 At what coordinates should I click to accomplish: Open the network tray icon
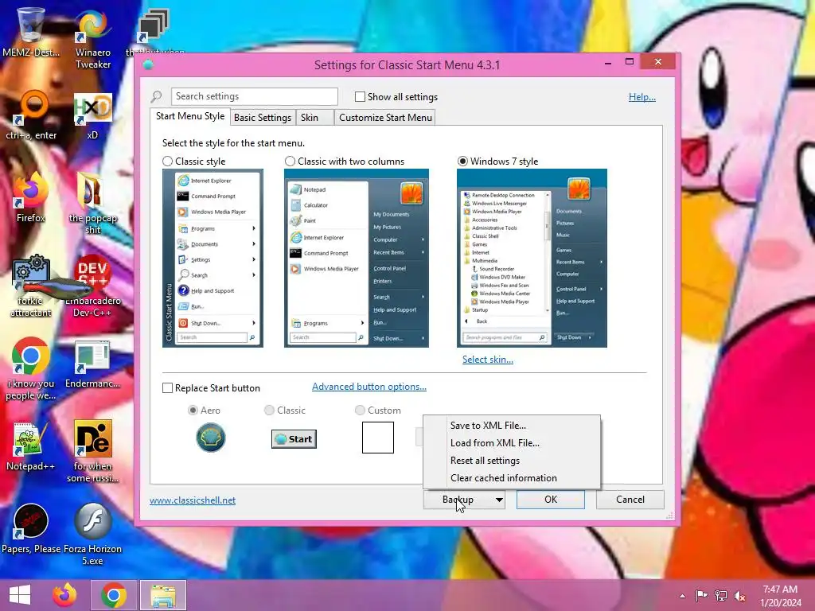(721, 595)
